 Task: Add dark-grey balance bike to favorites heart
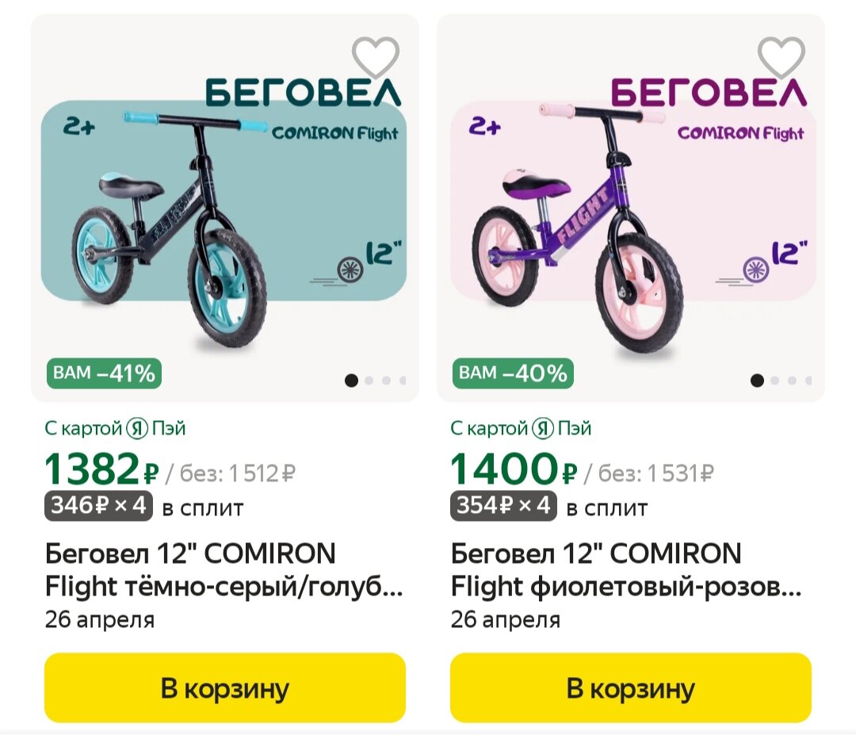pyautogui.click(x=376, y=57)
